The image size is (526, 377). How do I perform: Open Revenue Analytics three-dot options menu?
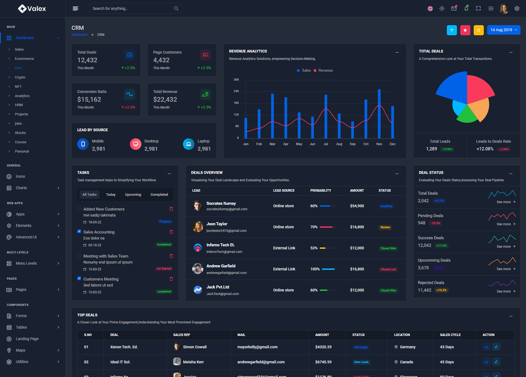point(397,52)
